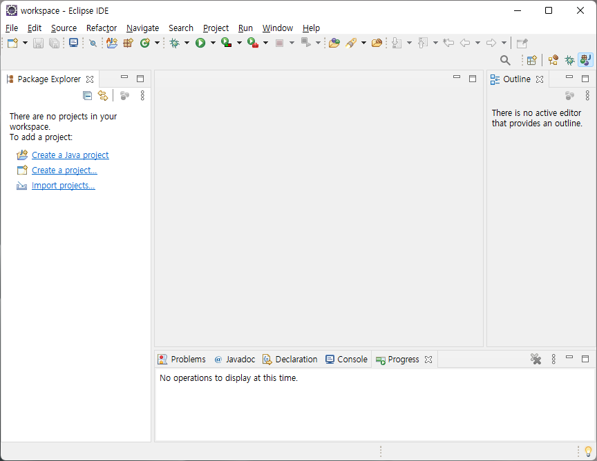Maximize the editor area
The image size is (597, 461).
[x=473, y=79]
